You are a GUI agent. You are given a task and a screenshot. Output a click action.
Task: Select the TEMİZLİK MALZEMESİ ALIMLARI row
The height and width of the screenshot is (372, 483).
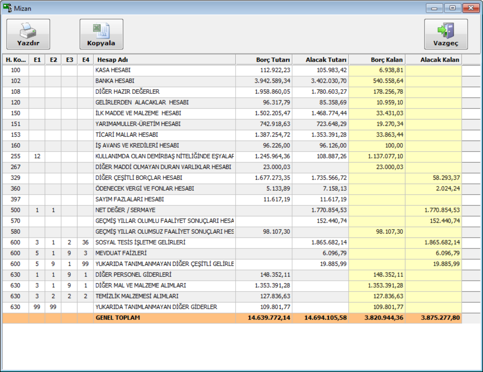(x=164, y=296)
